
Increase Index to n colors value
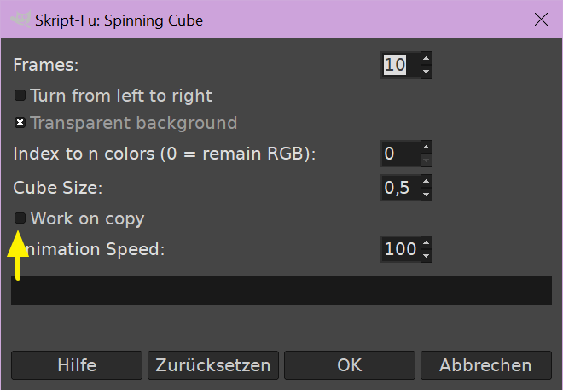pos(427,148)
